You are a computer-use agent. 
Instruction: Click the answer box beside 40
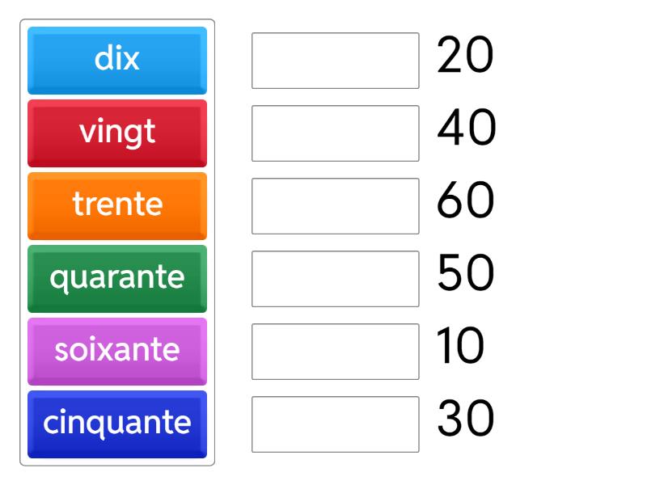tap(335, 131)
